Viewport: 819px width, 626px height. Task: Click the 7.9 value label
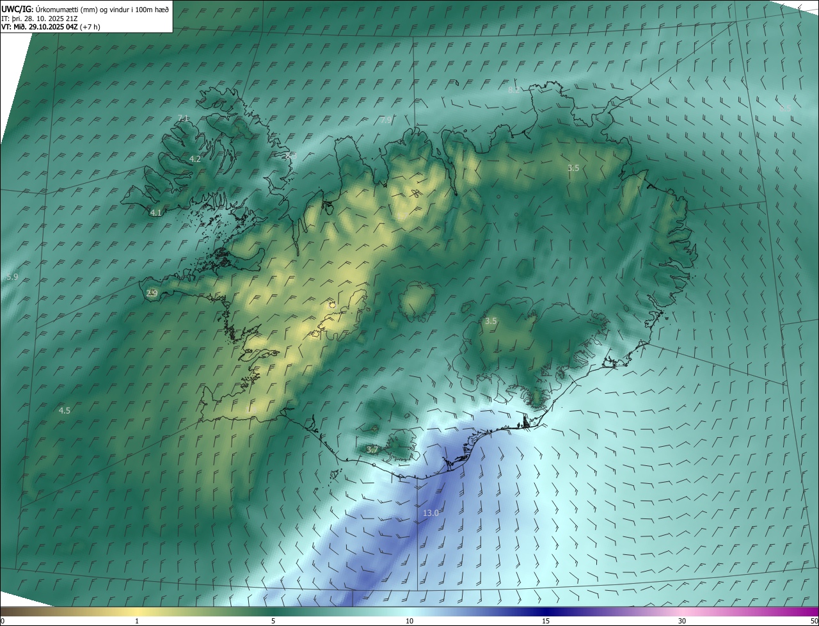(386, 120)
